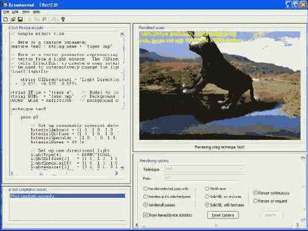Screen dimensions: 308x231
Task: Click 'Rendering using technique tec0' status text
Action: point(220,147)
